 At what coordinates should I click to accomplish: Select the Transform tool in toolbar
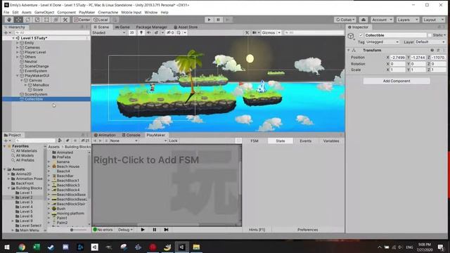click(56, 20)
